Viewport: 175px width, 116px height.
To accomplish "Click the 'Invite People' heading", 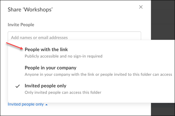I will tap(21, 25).
